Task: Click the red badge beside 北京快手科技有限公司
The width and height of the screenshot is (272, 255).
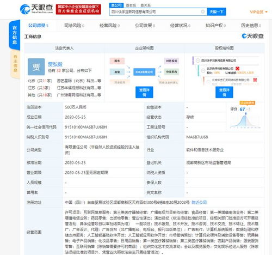Action: pos(237,69)
